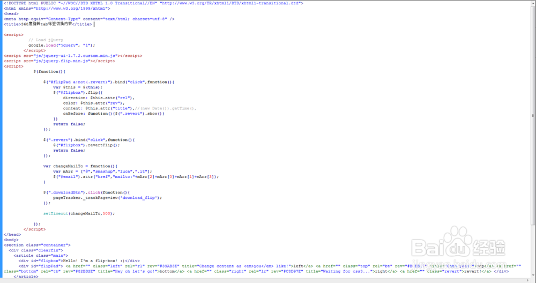Click the '#flipPad a:not(.revert)' bind line
The width and height of the screenshot is (536, 283).
click(x=109, y=82)
